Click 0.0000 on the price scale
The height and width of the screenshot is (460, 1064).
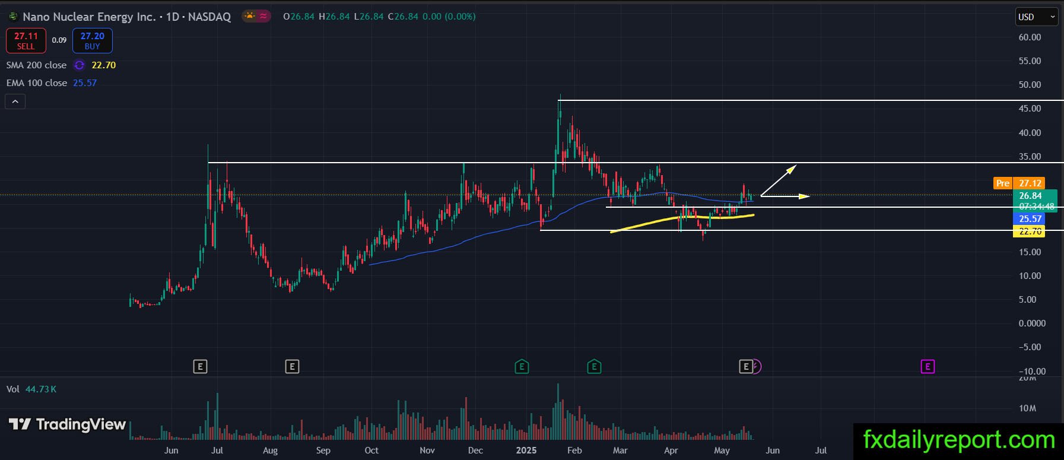click(1032, 323)
